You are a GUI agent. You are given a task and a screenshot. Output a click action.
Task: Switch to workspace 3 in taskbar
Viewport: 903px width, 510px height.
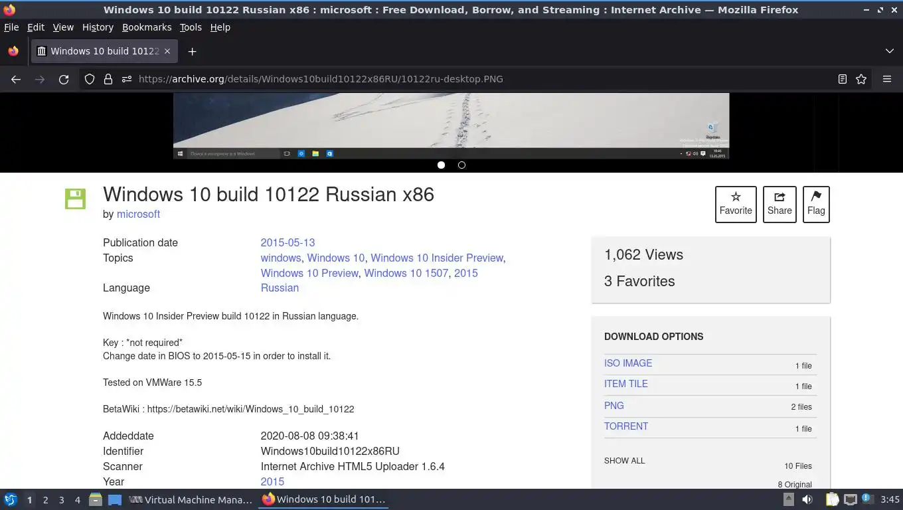click(x=61, y=500)
